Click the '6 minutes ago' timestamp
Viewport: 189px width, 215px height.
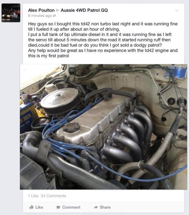pos(40,16)
